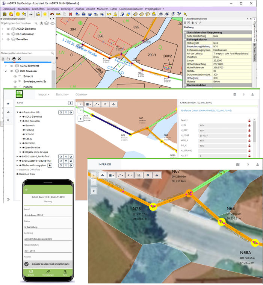Click the globe icon in data sources toolbar
This screenshot has width=263, height=285.
[14, 59]
